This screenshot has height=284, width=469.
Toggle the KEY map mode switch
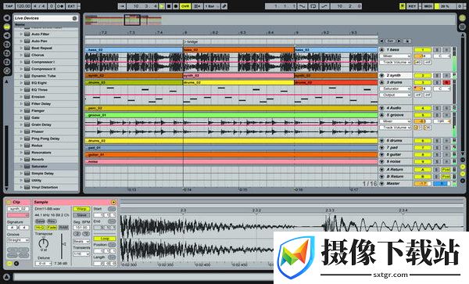coord(412,6)
